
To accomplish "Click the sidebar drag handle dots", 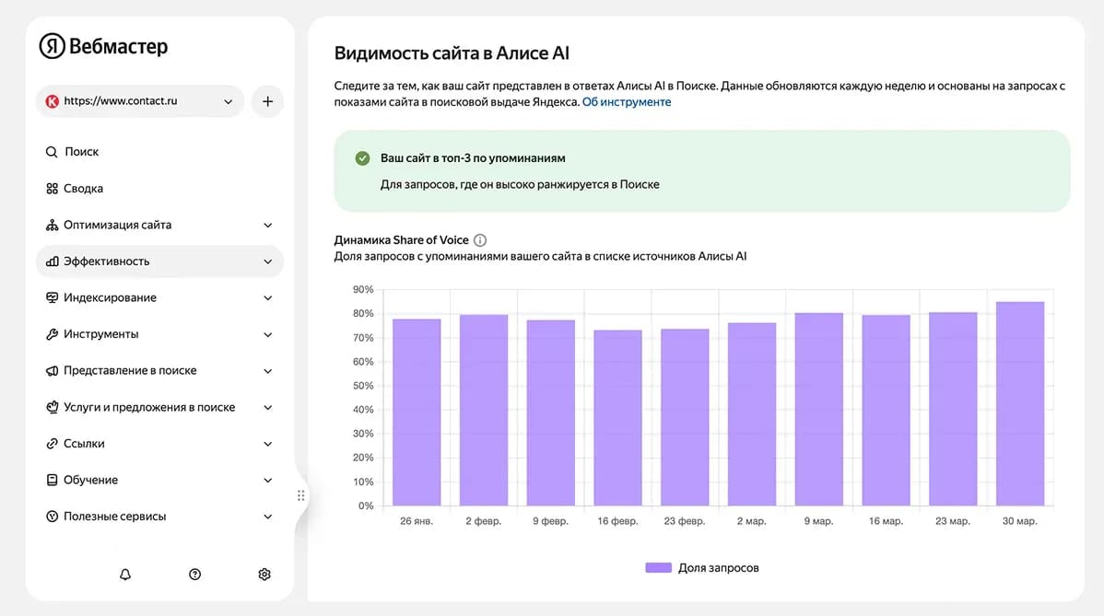I will tap(301, 495).
